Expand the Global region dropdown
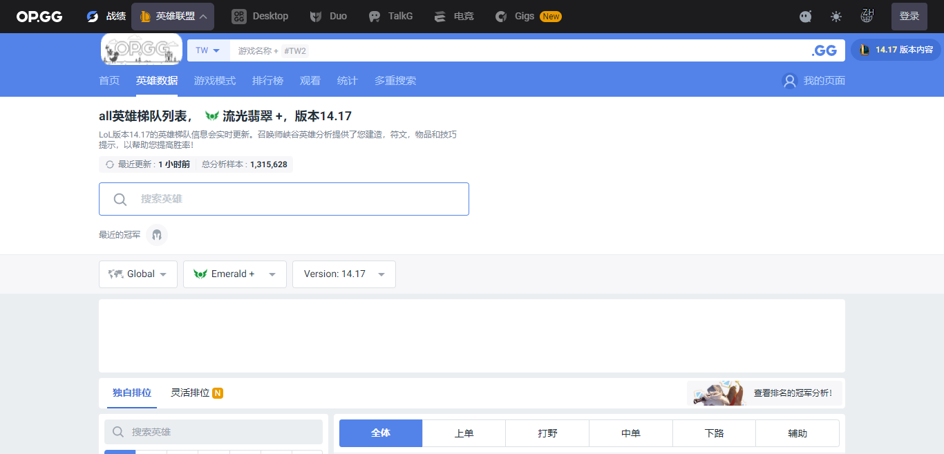 coord(138,274)
